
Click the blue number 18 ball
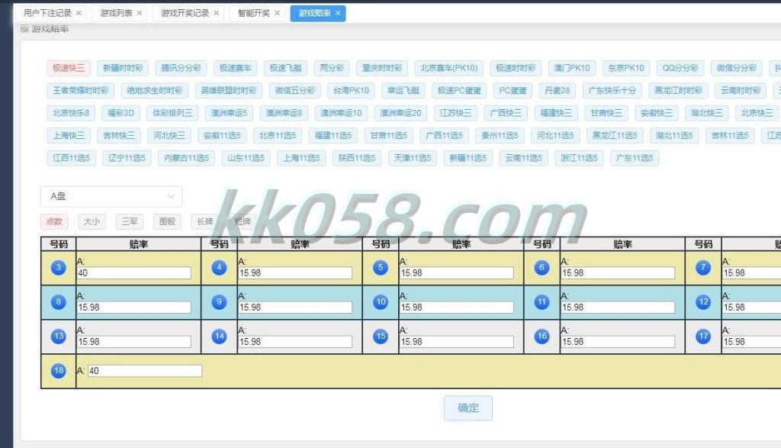(58, 371)
